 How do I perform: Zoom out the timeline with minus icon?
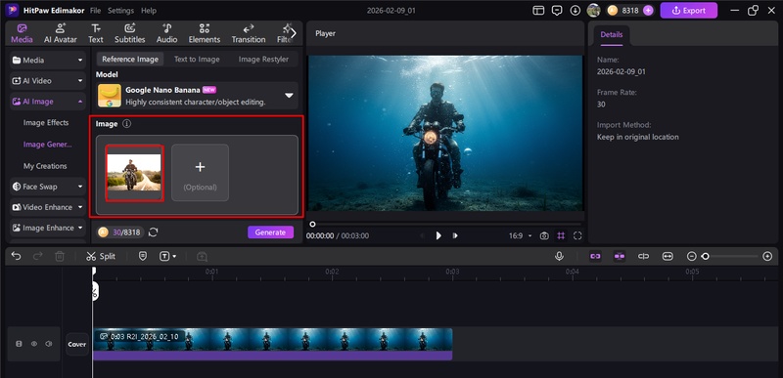coord(692,256)
